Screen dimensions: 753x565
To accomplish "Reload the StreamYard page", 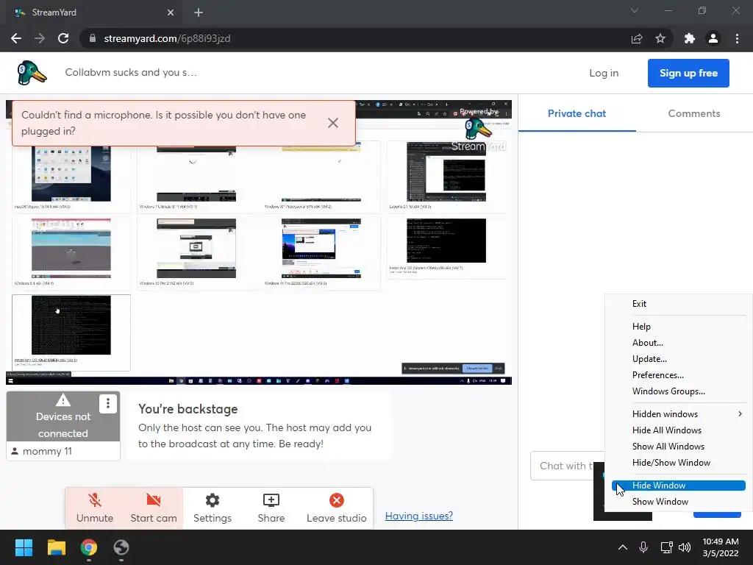I will 63,38.
